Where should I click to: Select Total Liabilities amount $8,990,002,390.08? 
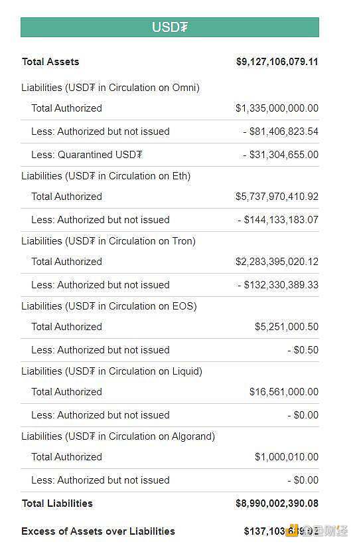(x=277, y=503)
